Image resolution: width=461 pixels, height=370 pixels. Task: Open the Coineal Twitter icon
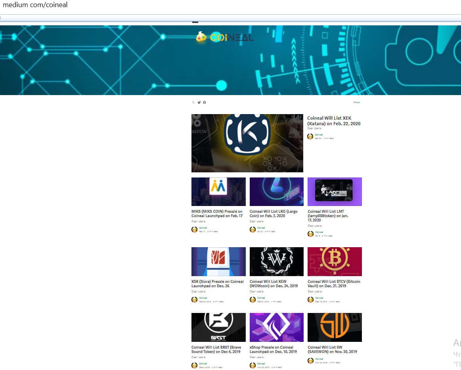[x=199, y=102]
